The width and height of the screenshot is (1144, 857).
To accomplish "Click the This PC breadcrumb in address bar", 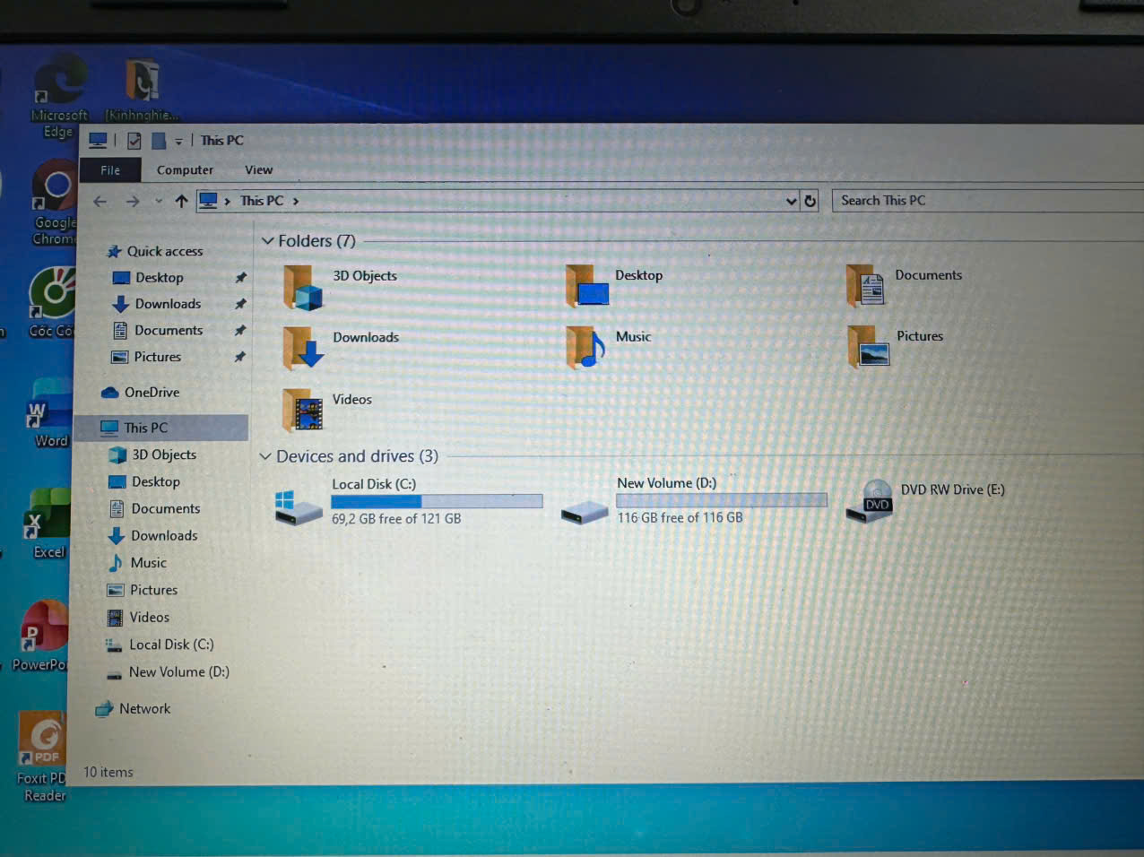I will (x=262, y=201).
